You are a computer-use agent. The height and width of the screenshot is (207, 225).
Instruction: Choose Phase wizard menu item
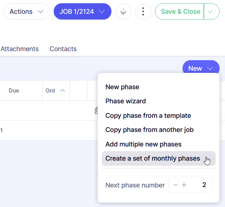[126, 101]
